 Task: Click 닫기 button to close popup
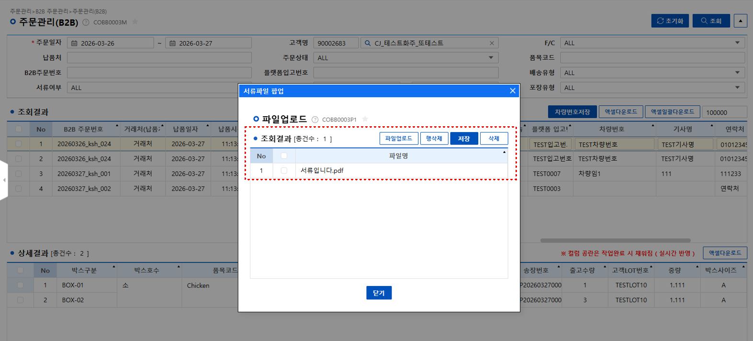[379, 293]
